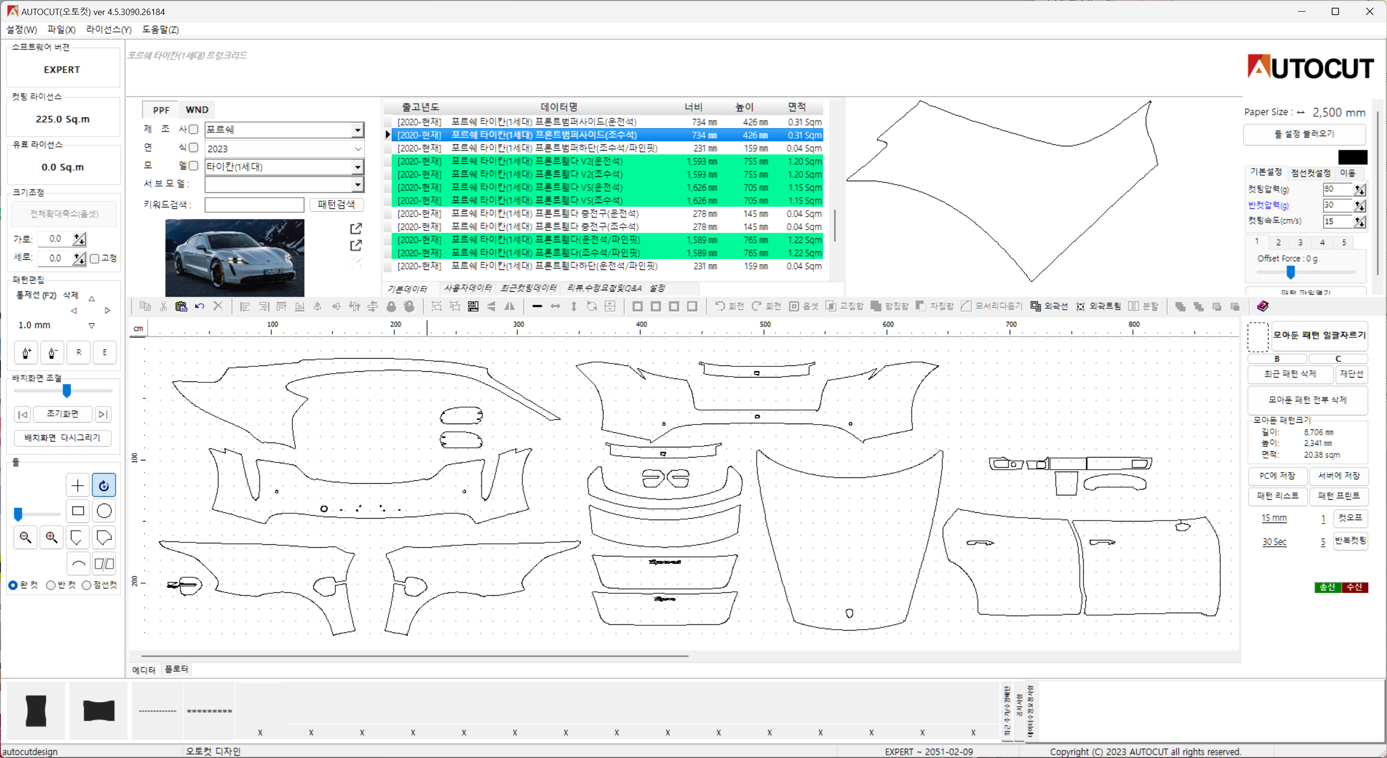Open the 설정(W) menu
The height and width of the screenshot is (758, 1387).
tap(21, 30)
